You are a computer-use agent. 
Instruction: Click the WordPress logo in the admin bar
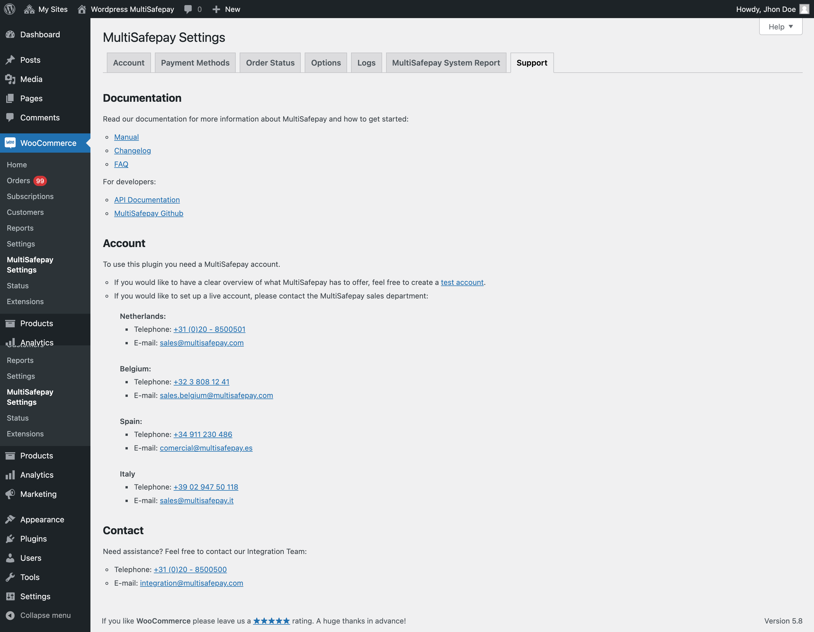(x=10, y=9)
